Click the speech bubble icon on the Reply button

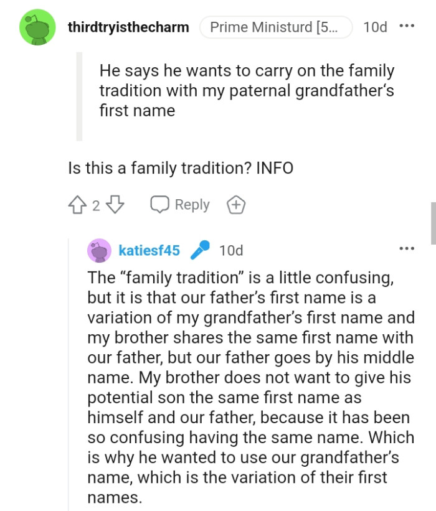click(x=161, y=204)
